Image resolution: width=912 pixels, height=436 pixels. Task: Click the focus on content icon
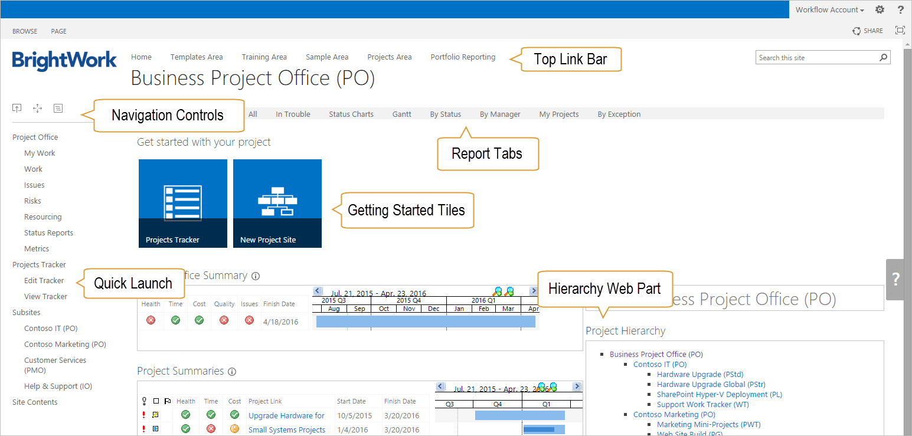click(x=900, y=31)
